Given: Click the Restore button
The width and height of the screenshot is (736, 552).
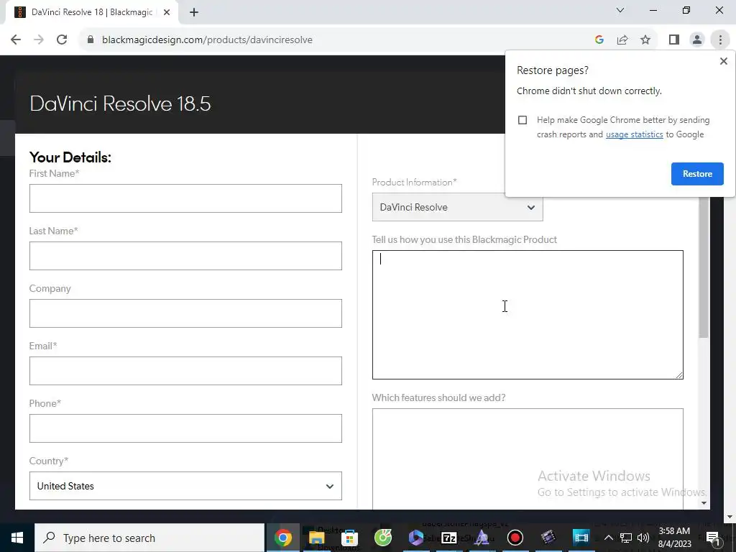Looking at the screenshot, I should click(697, 174).
